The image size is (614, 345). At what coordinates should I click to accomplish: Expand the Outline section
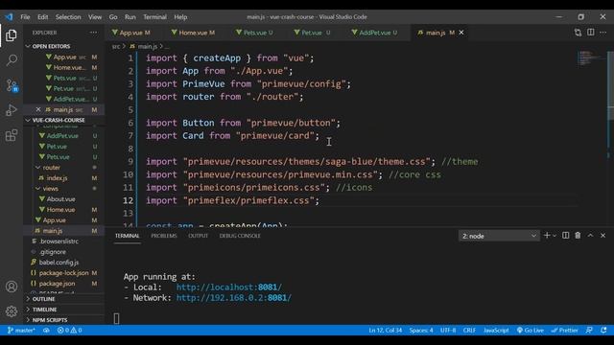click(63, 299)
